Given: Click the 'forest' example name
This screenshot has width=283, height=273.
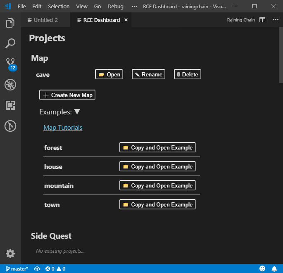Looking at the screenshot, I should point(53,147).
